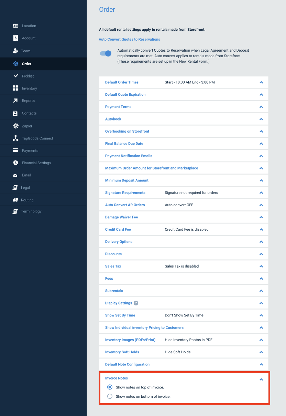Toggle Auto Convert Quotes to Reservations switch

106,53
